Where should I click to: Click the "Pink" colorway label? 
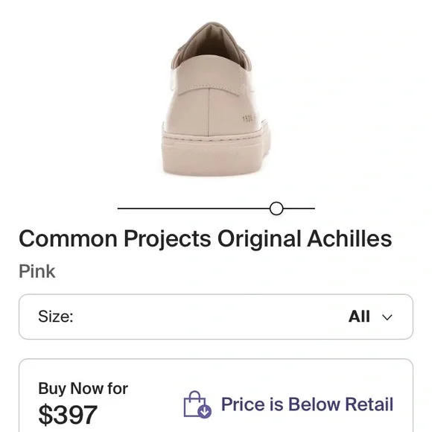pos(37,271)
